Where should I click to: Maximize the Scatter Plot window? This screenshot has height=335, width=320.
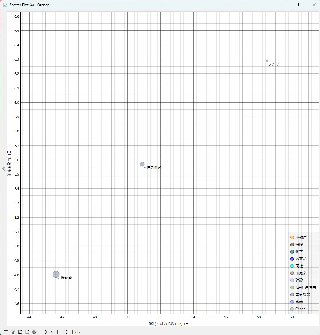tap(300, 5)
